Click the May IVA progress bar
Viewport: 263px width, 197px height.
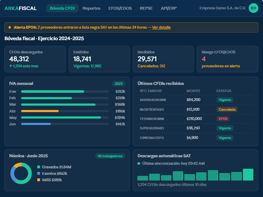[65, 117]
